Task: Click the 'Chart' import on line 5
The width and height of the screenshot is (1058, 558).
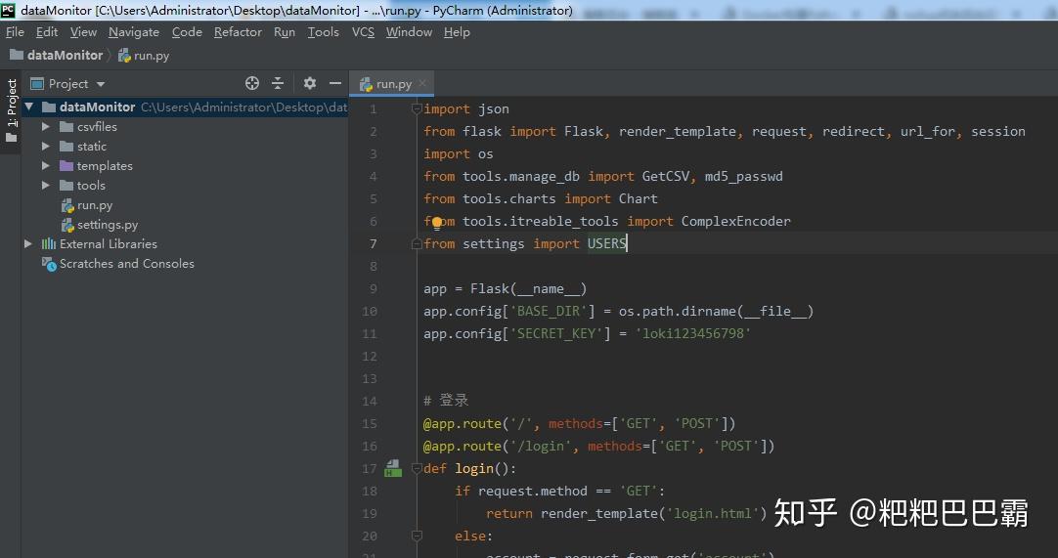Action: 638,199
